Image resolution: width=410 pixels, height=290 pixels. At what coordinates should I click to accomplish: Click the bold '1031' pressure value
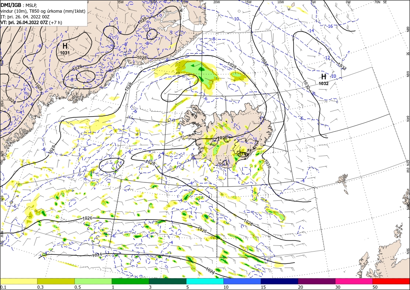[65, 53]
